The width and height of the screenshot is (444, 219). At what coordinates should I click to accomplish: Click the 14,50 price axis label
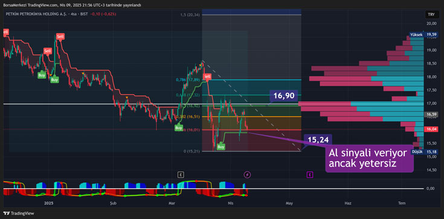(x=431, y=170)
